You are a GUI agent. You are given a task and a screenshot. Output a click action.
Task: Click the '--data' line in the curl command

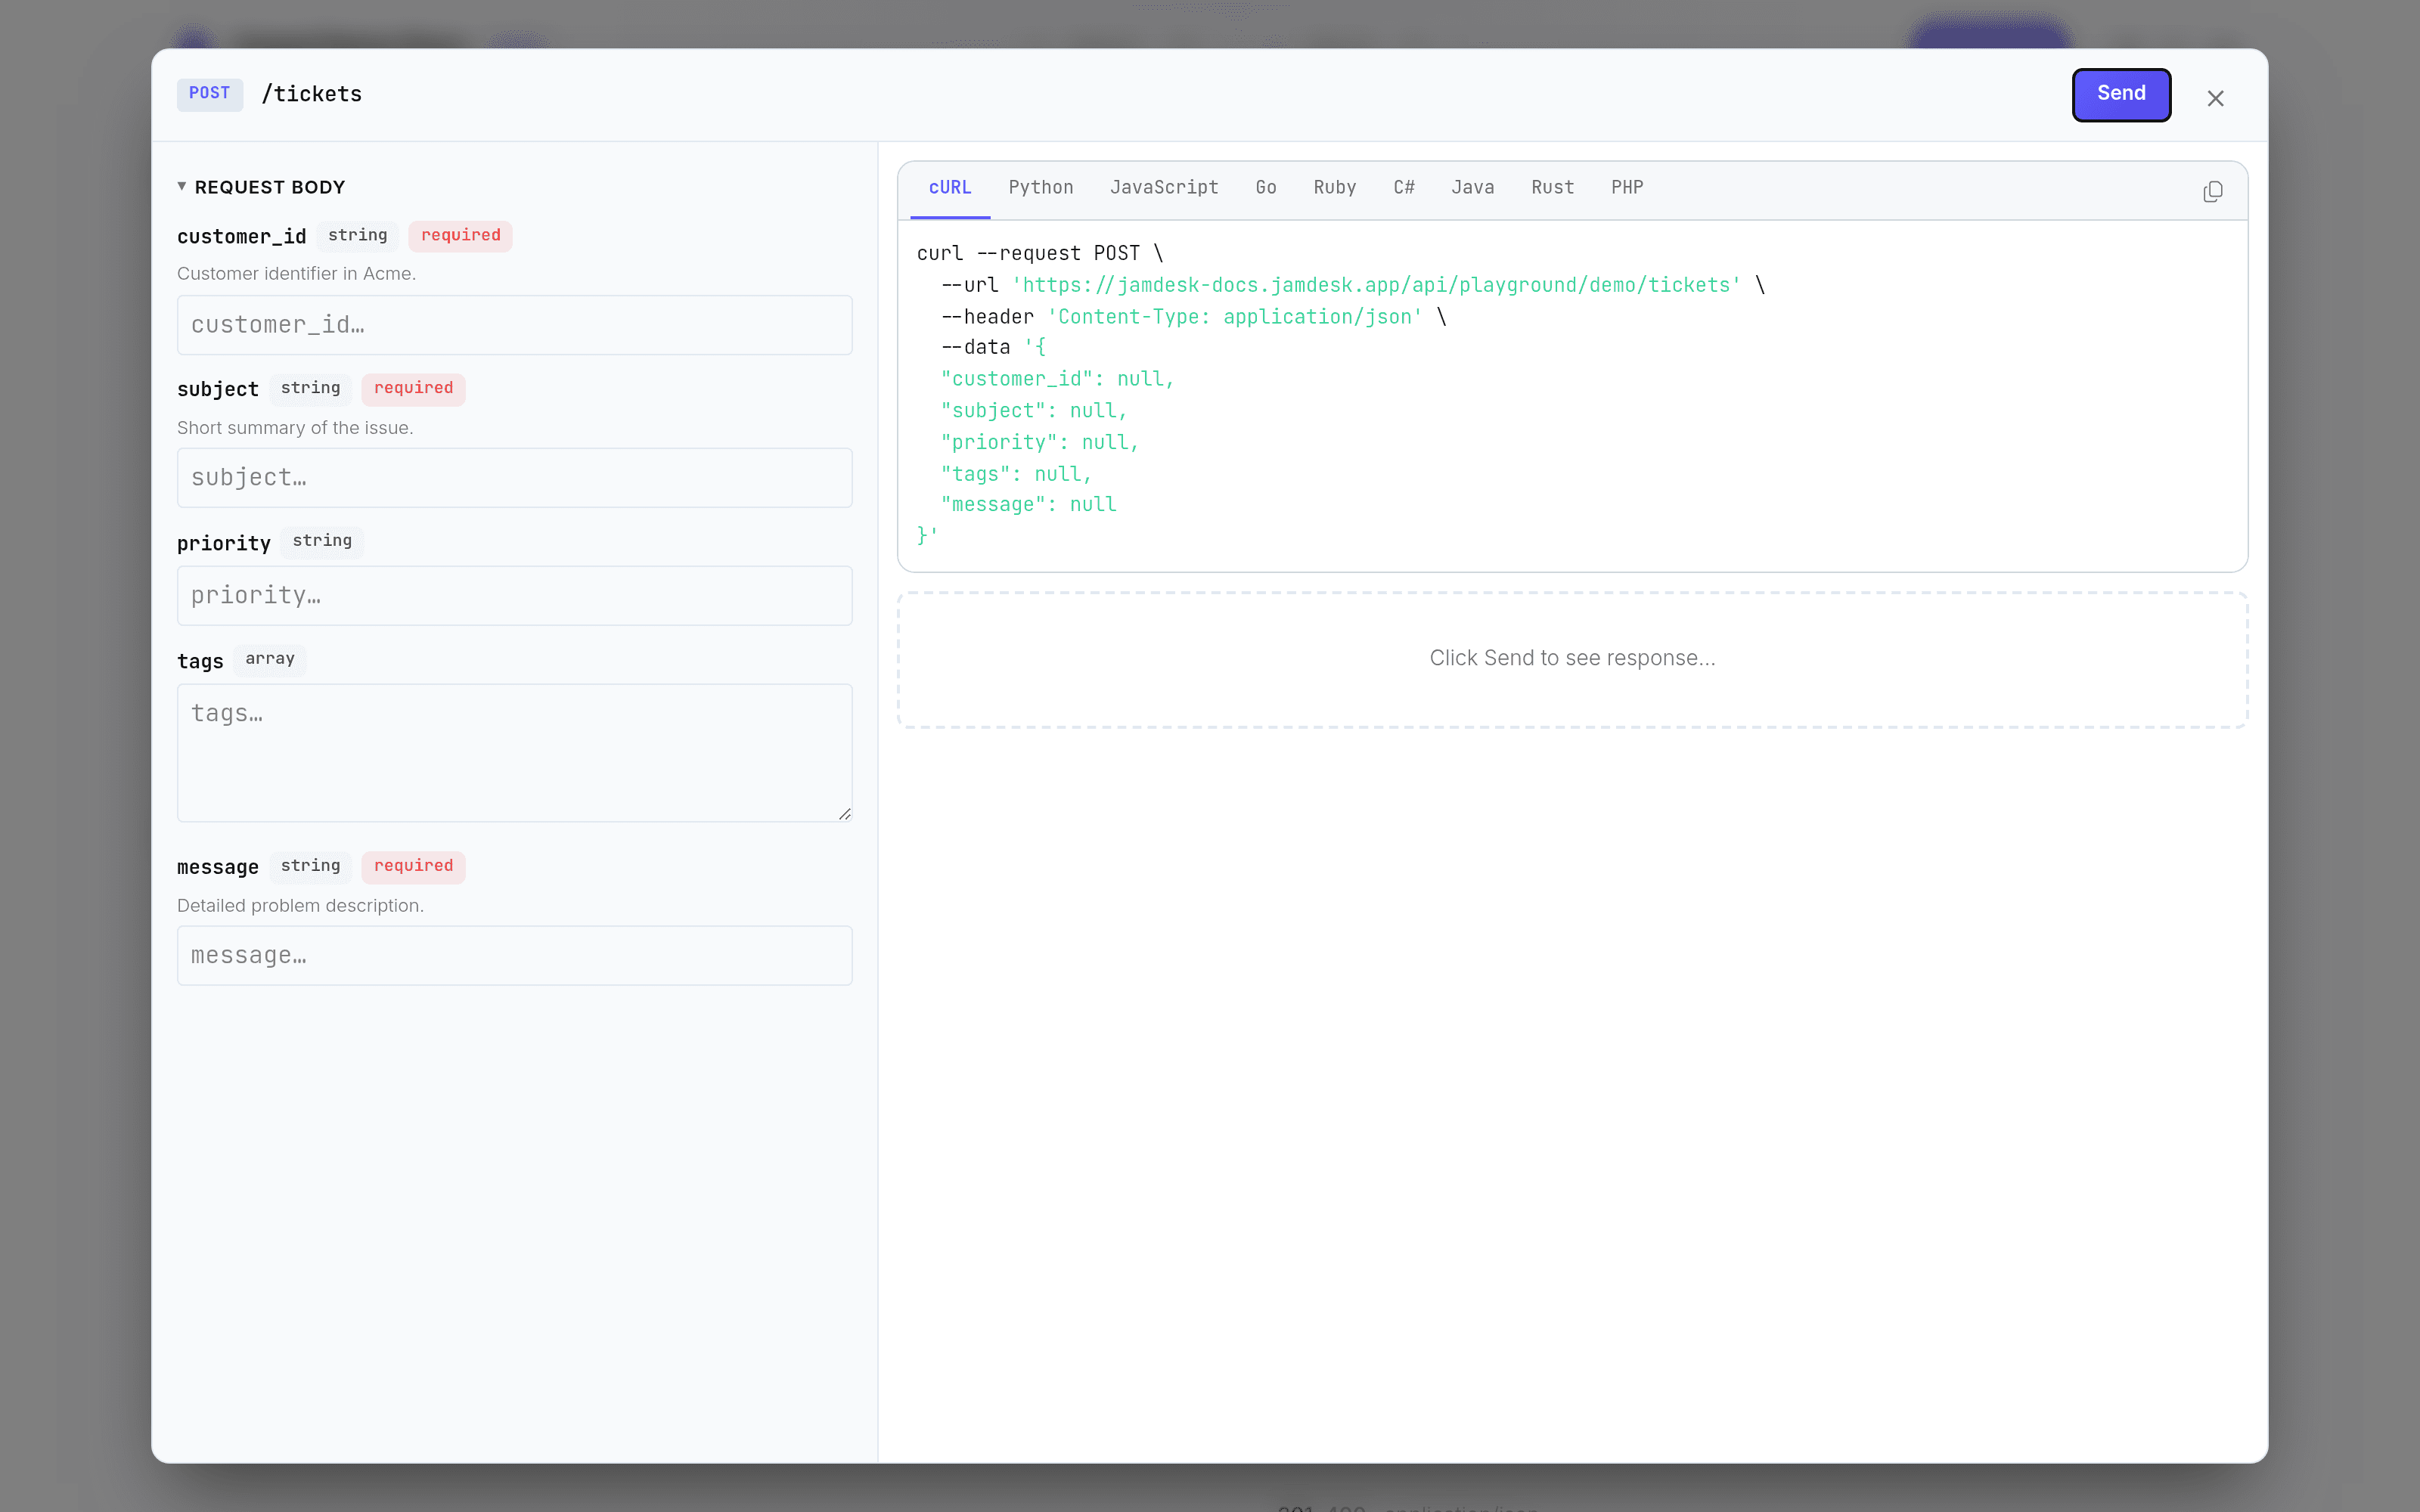point(993,348)
